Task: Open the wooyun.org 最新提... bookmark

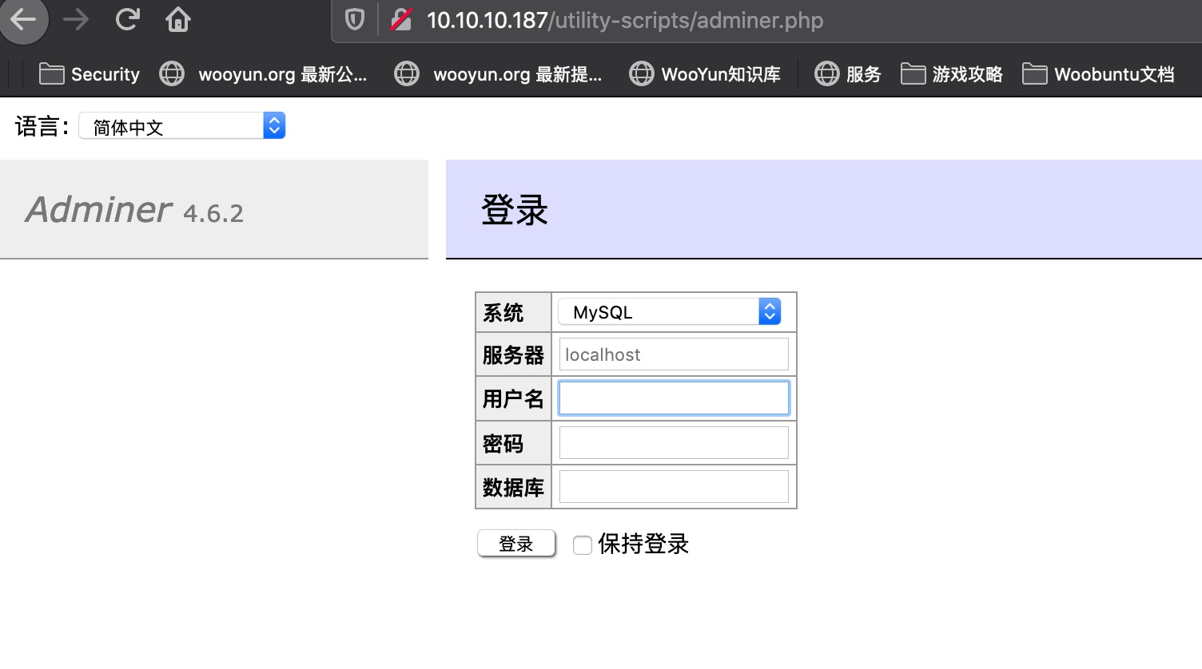Action: tap(498, 74)
